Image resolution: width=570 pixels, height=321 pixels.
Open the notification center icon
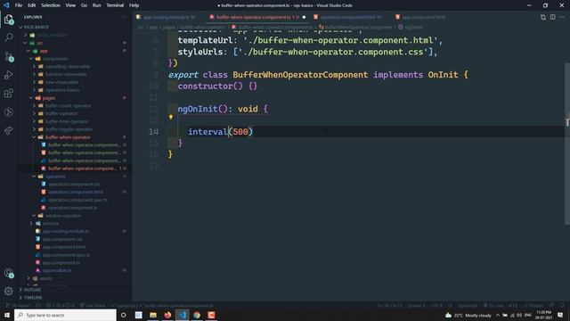coord(560,315)
